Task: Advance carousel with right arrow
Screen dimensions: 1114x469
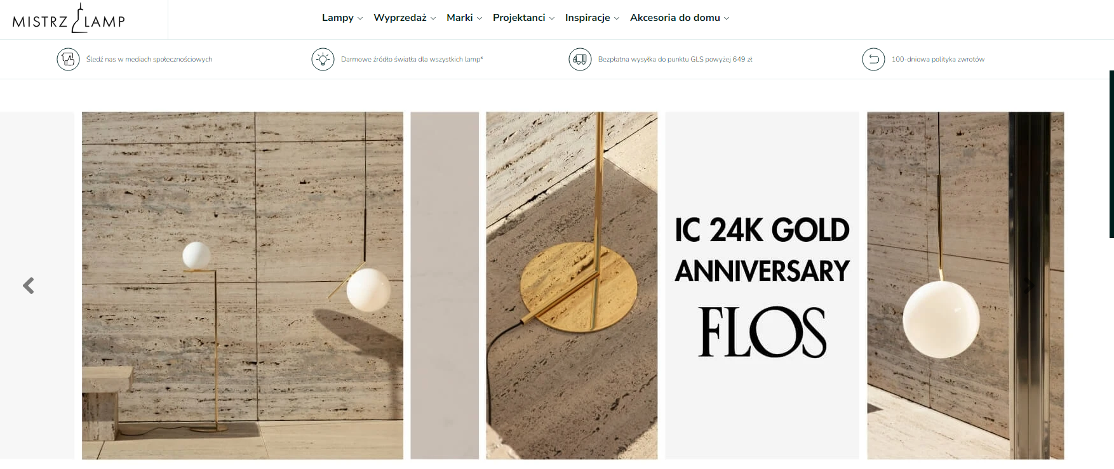Action: 1029,286
